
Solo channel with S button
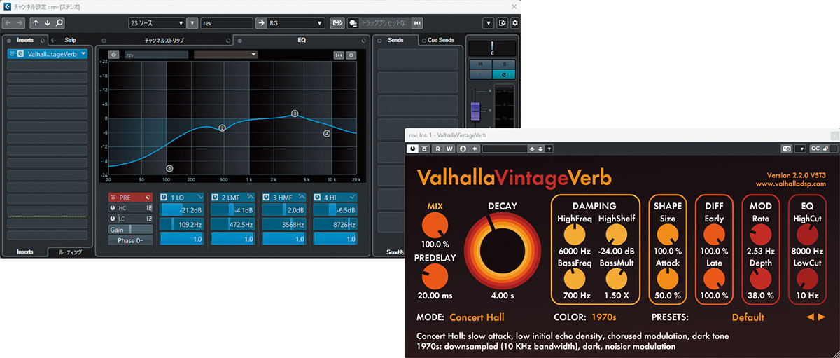pyautogui.click(x=504, y=63)
